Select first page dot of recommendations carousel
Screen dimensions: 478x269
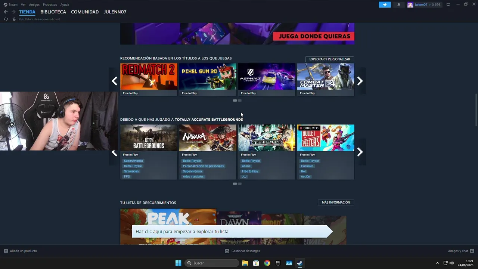(235, 101)
